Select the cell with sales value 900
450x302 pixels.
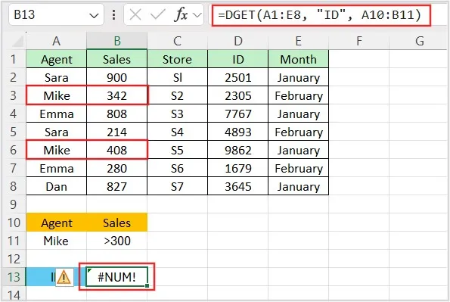(x=116, y=77)
